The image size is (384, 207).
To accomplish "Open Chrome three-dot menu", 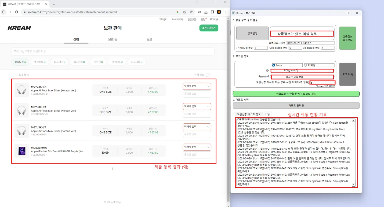I will click(226, 12).
